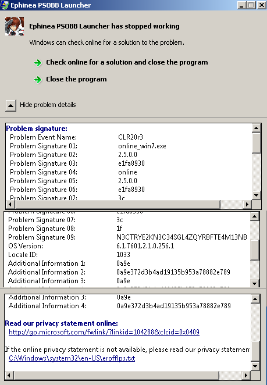Click green arrow beside Close the program
The width and height of the screenshot is (267, 385).
click(38, 80)
